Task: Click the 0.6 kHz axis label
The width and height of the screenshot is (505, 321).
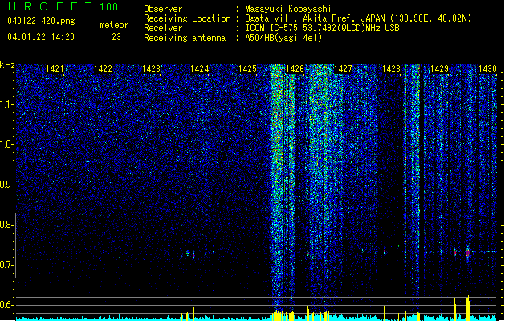Action: [x=7, y=305]
